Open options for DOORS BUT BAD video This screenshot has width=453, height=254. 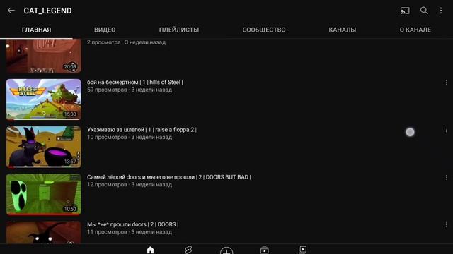tap(447, 177)
